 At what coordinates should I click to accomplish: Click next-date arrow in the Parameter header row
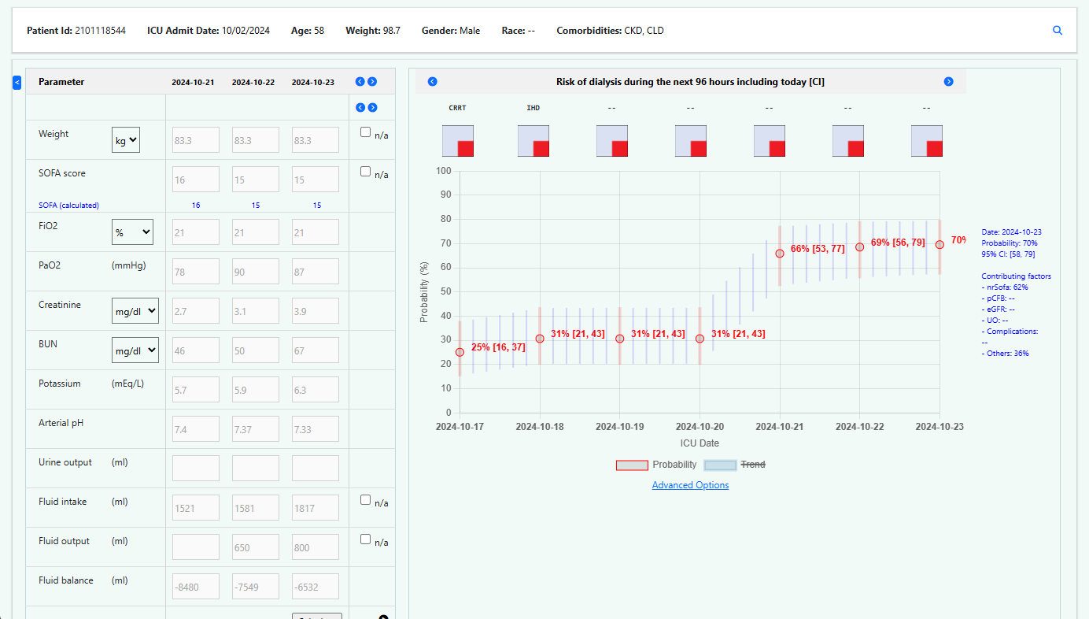372,82
